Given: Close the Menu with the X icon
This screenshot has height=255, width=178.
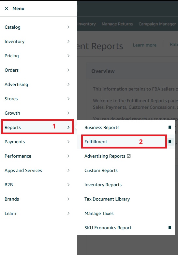Looking at the screenshot, I should point(7,8).
